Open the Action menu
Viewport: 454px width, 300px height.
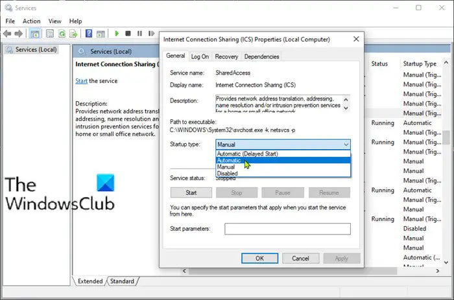(32, 21)
